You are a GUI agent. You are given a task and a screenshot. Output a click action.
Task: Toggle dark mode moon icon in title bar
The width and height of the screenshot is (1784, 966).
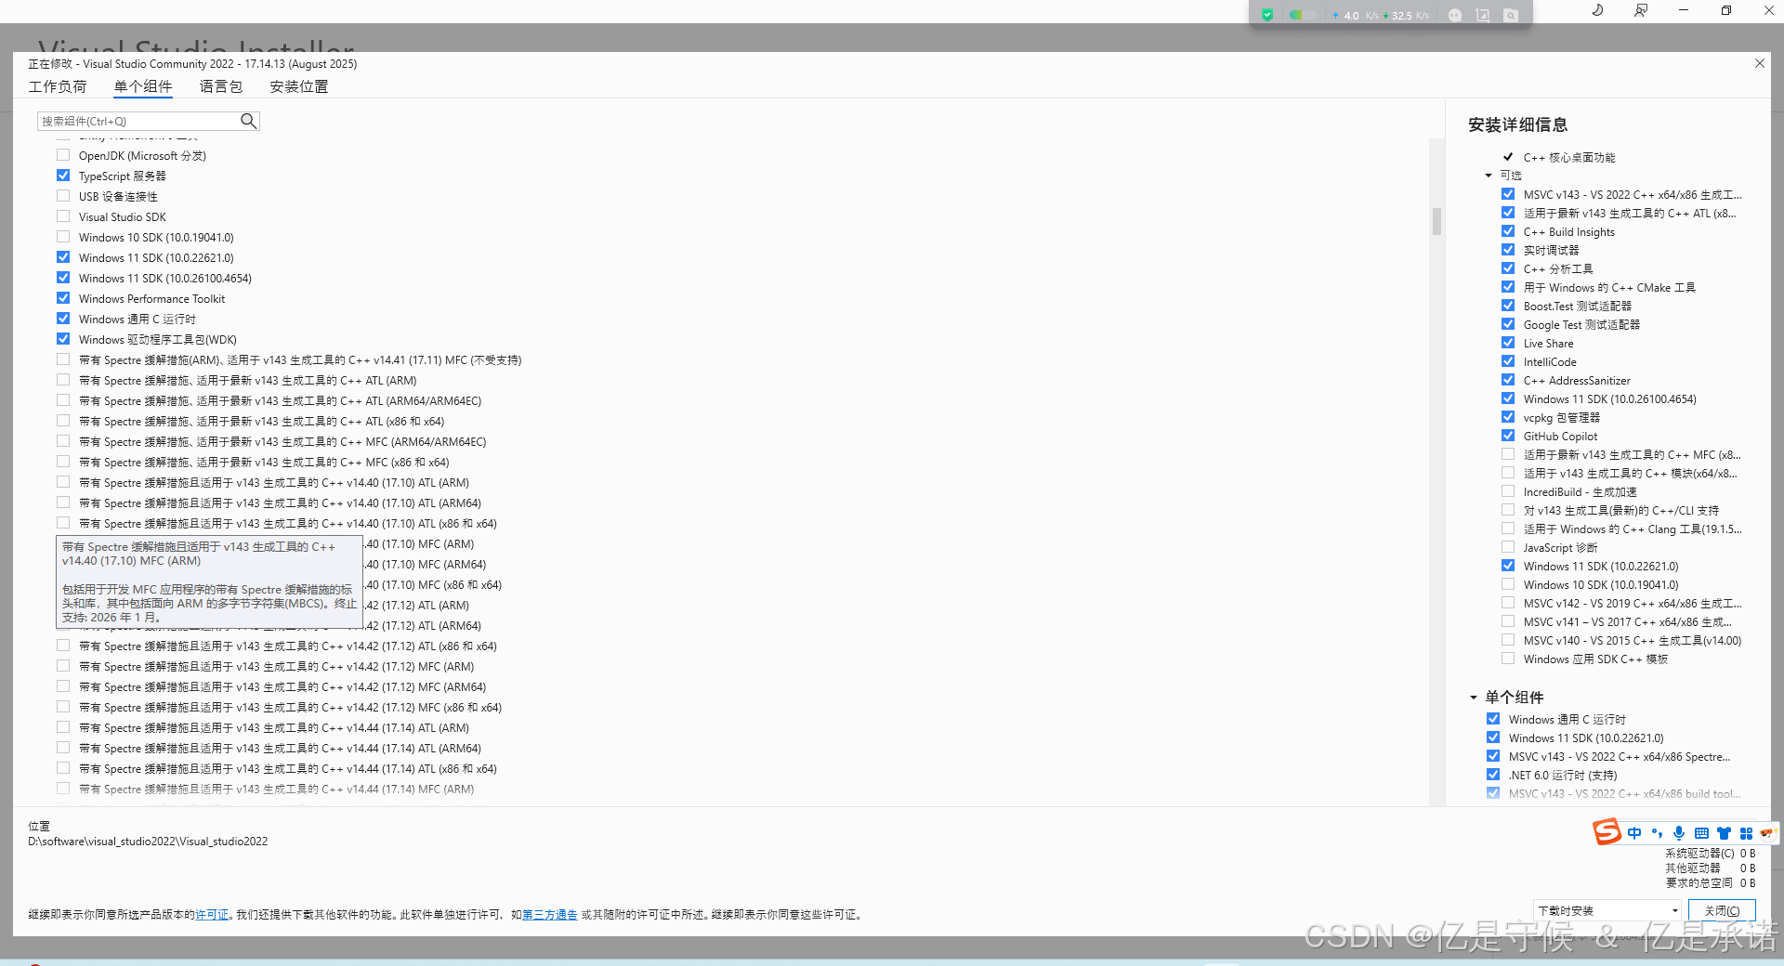(1597, 10)
